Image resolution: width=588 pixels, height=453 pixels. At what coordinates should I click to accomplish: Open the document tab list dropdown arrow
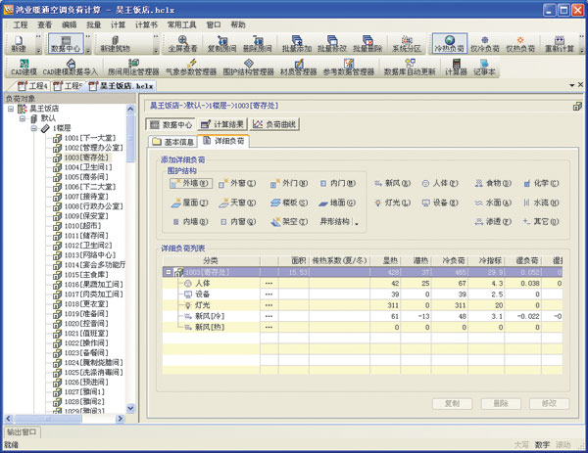[572, 86]
